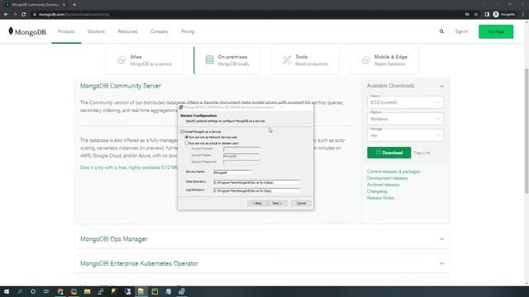The image size is (529, 297).
Task: Open a new browser tab
Action: 74,5
